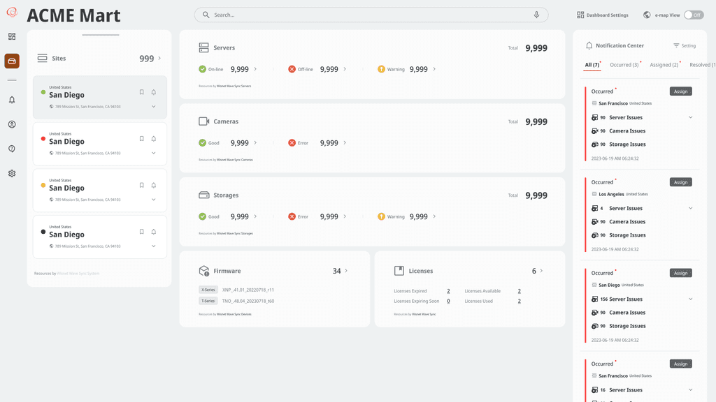Screen dimensions: 716x402
Task: Open Licenses Available count 2 link
Action: 520,291
